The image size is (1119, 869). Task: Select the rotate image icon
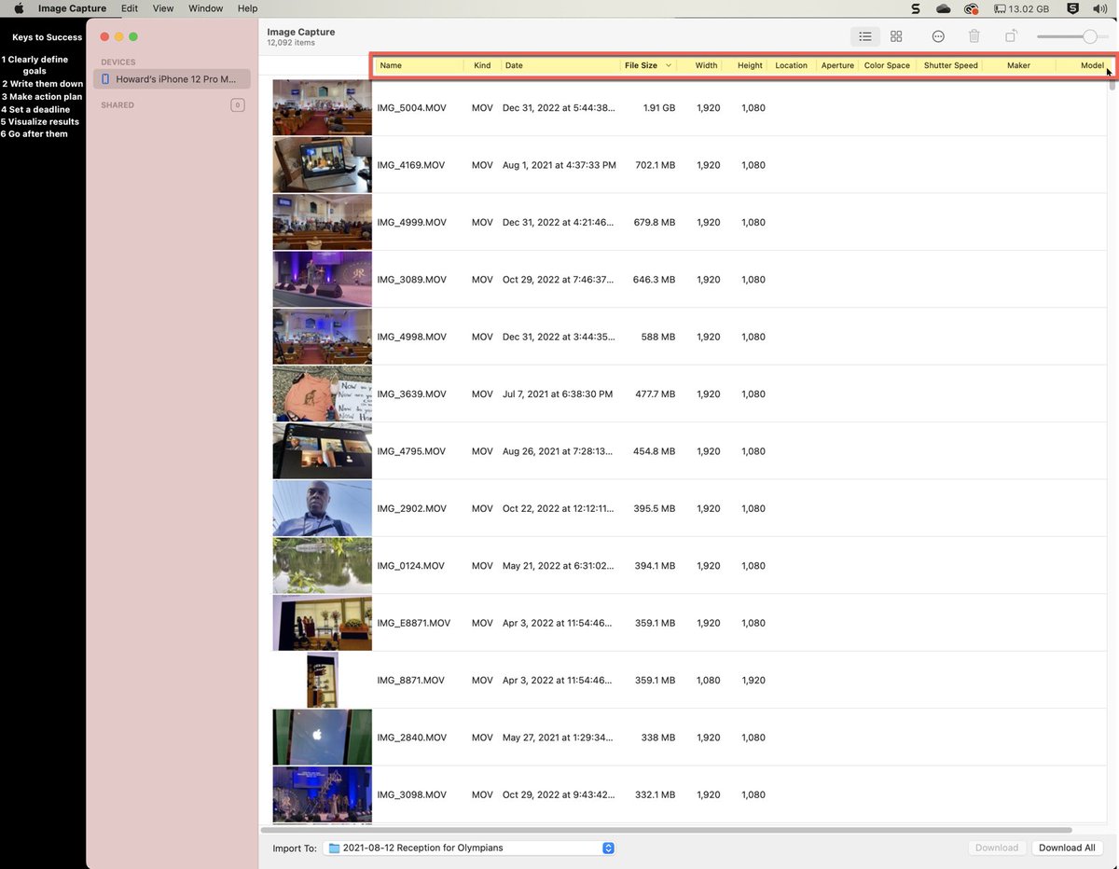click(1010, 36)
